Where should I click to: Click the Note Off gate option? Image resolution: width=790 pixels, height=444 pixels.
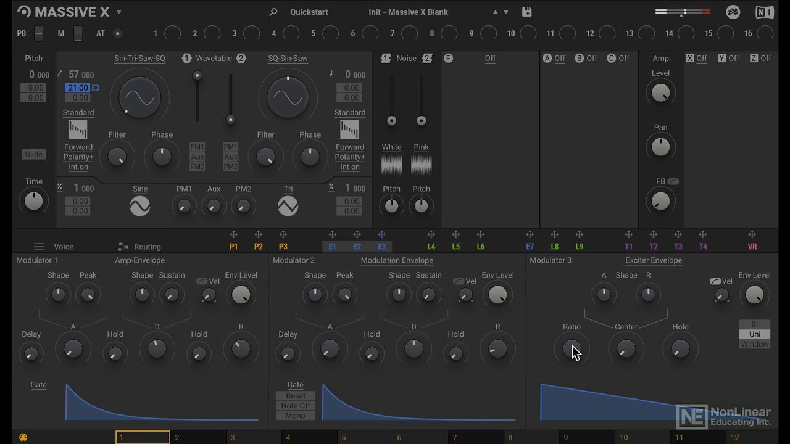point(295,406)
